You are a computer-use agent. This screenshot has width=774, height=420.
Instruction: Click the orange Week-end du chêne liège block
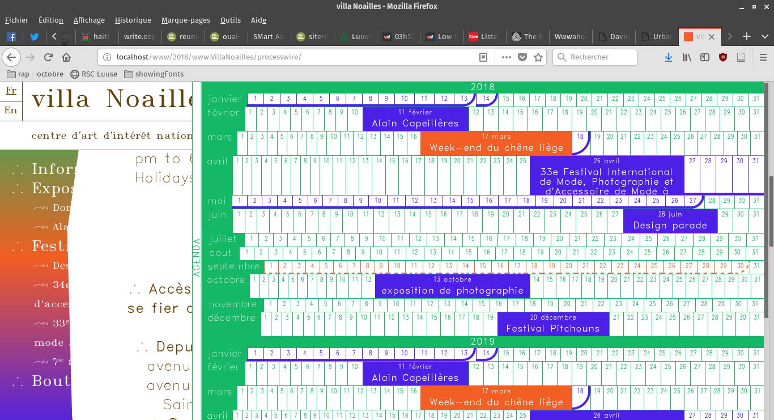point(496,143)
